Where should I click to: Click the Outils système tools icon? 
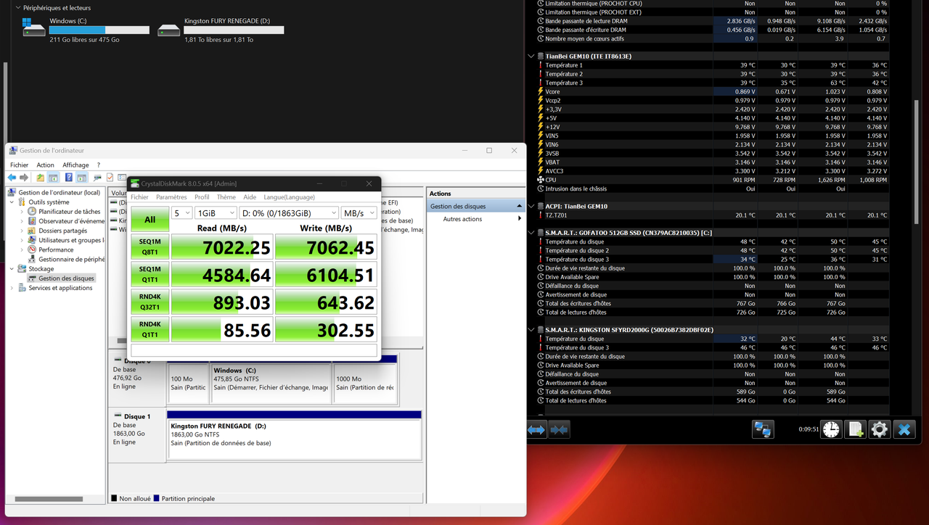(x=22, y=202)
